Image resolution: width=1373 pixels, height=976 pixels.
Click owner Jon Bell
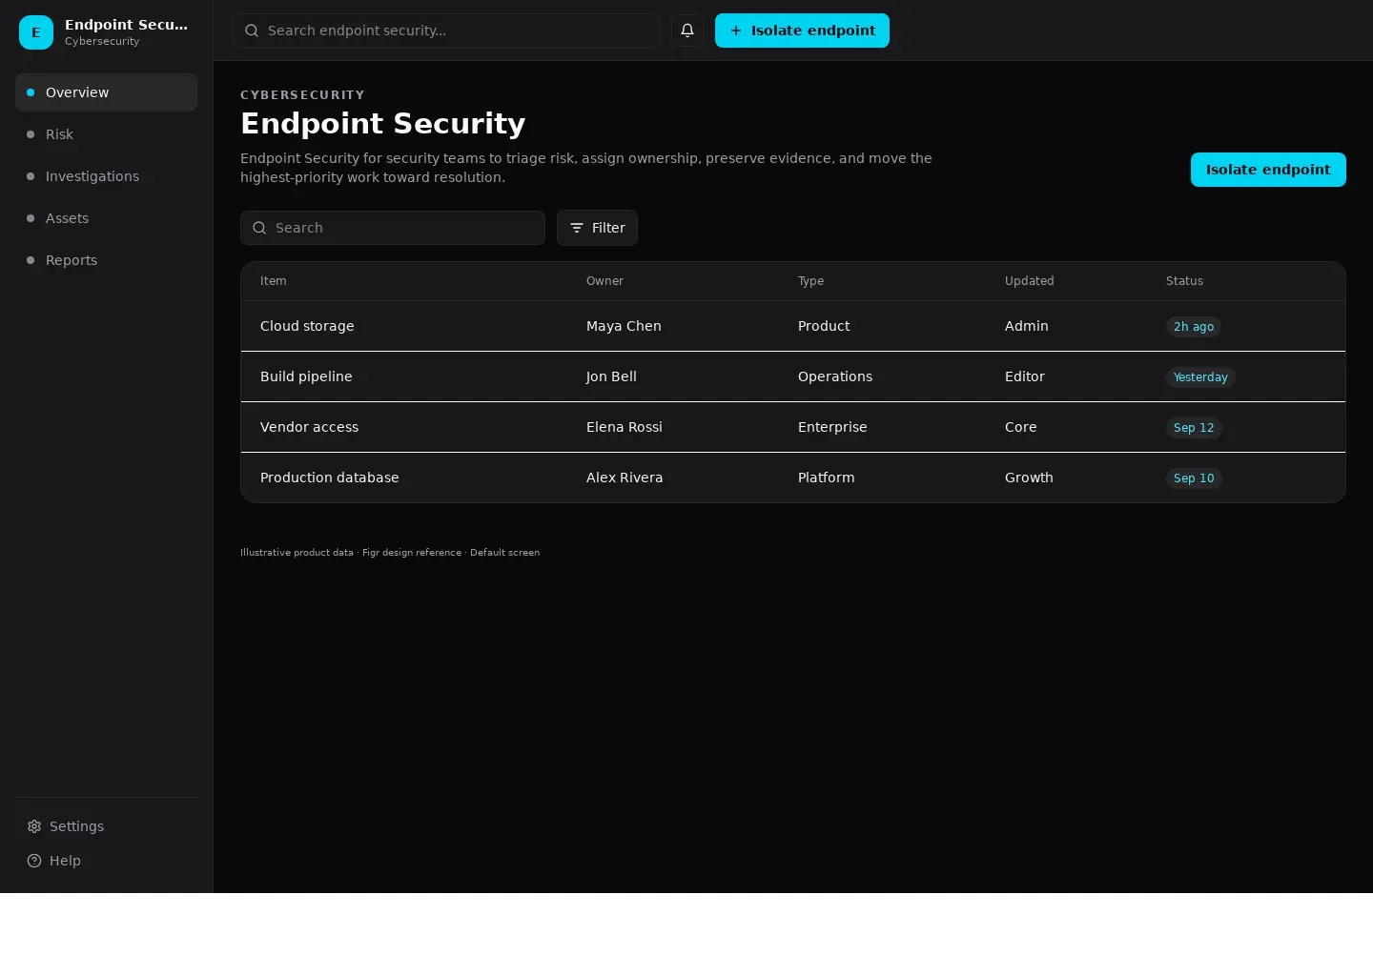coord(611,376)
